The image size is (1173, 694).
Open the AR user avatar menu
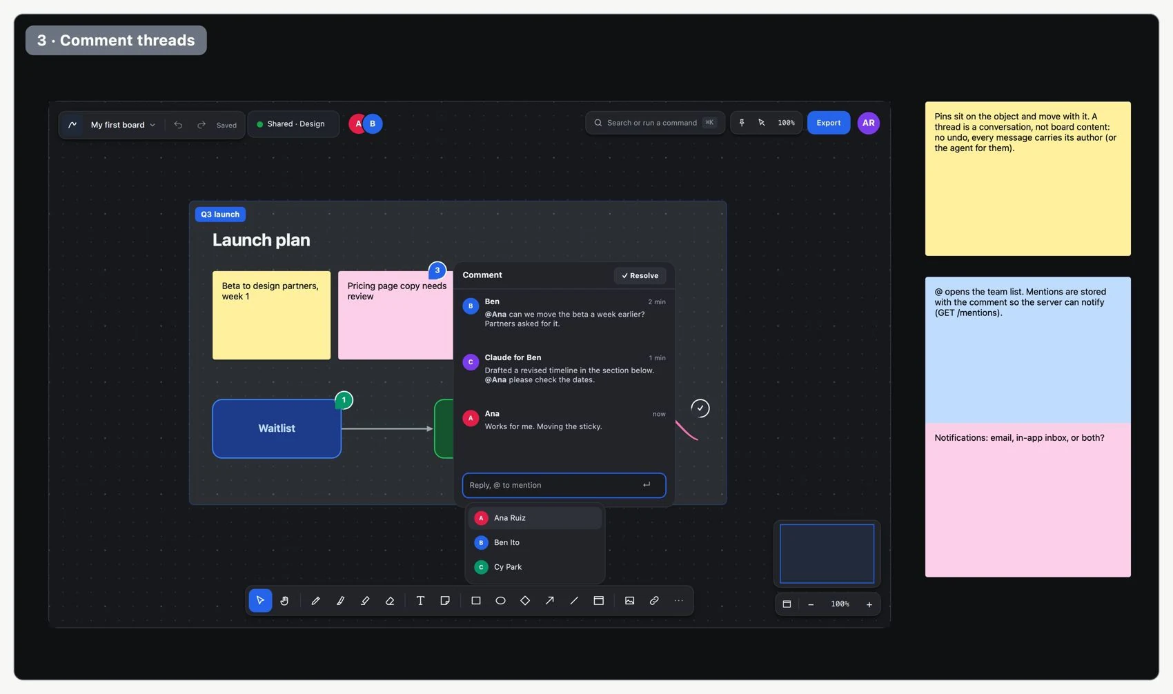pos(869,123)
